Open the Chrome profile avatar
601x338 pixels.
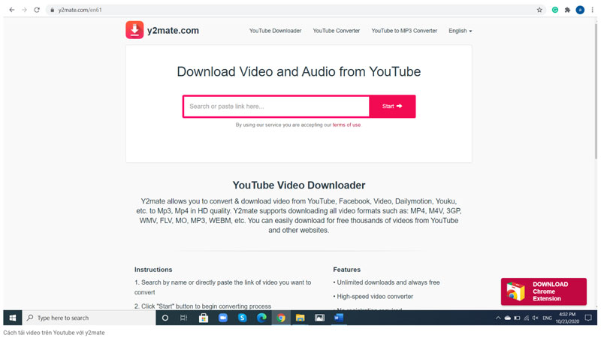click(580, 10)
